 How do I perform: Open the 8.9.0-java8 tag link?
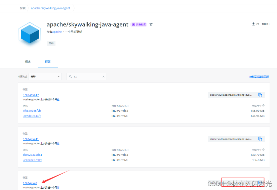tap(30, 183)
